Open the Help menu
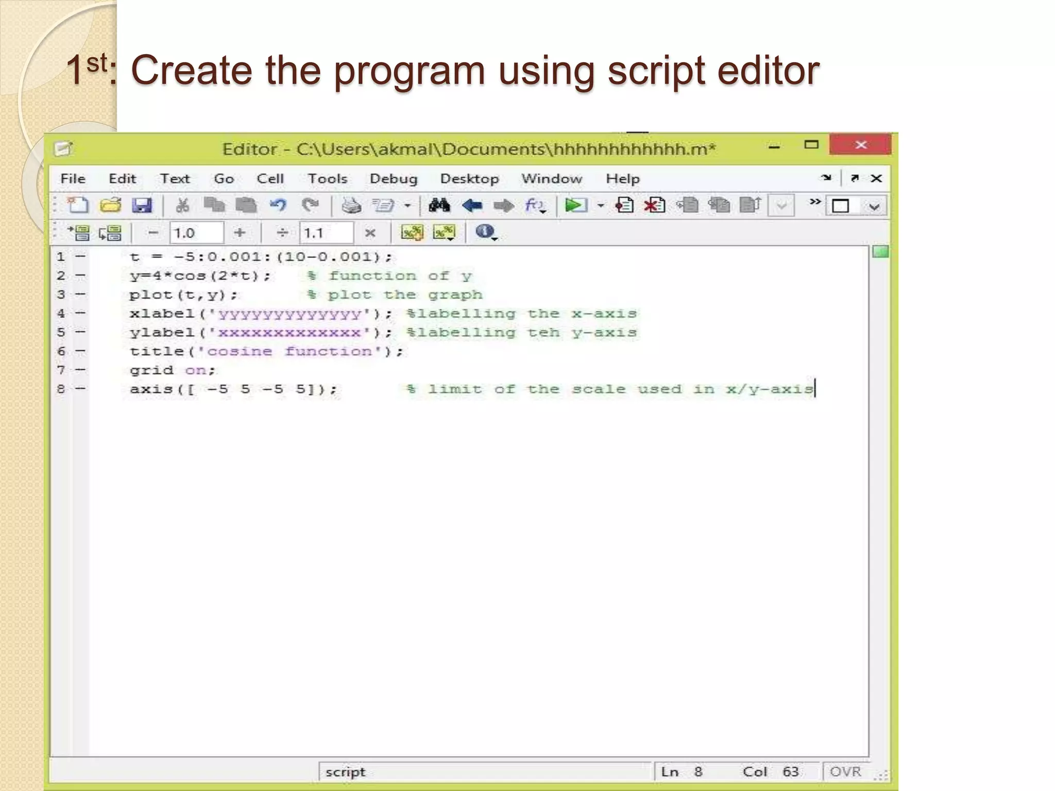Screen dimensions: 1055x791 (623, 179)
